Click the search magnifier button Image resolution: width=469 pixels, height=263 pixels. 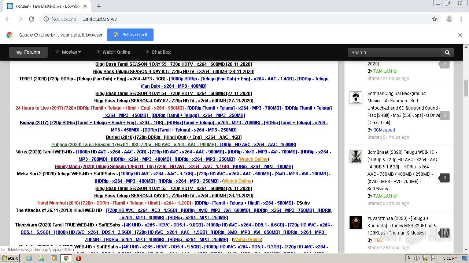point(447,52)
